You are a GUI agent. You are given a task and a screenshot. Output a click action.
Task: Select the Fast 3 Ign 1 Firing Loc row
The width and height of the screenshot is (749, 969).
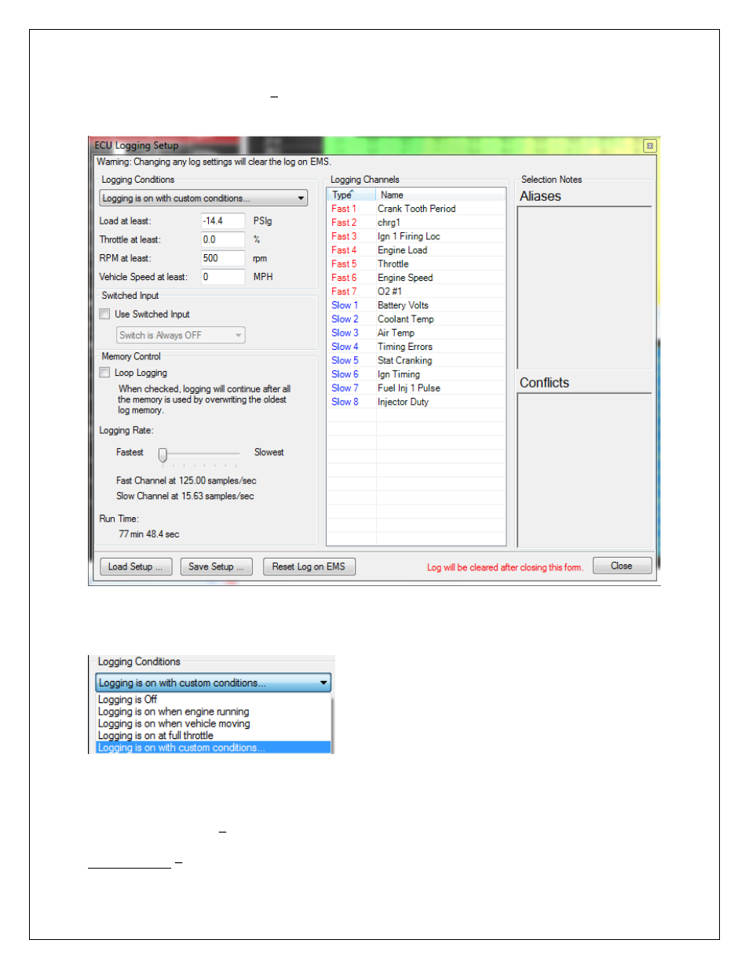pos(416,236)
